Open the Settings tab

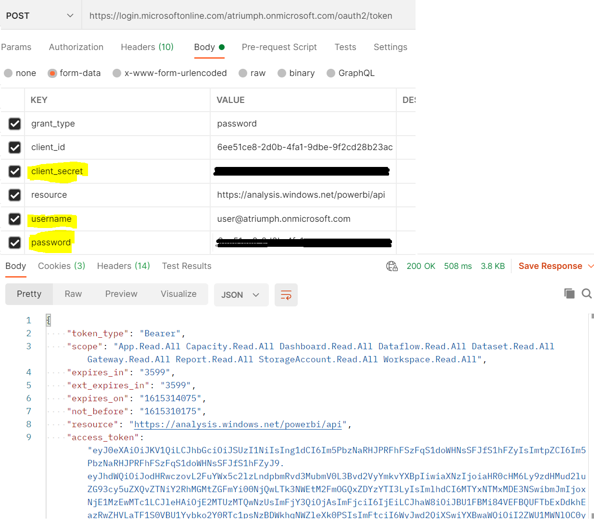tap(391, 47)
